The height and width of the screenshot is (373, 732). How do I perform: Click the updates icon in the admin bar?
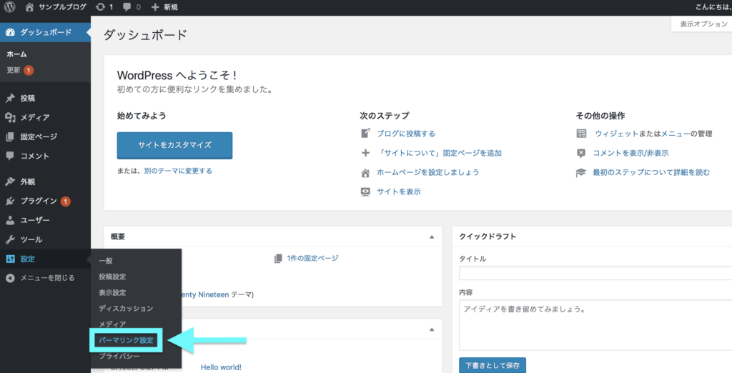[x=100, y=7]
